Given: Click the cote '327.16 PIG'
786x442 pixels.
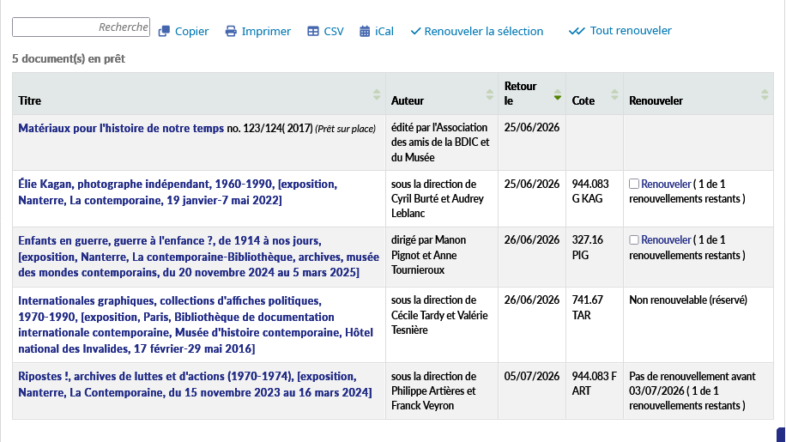Looking at the screenshot, I should [x=588, y=247].
